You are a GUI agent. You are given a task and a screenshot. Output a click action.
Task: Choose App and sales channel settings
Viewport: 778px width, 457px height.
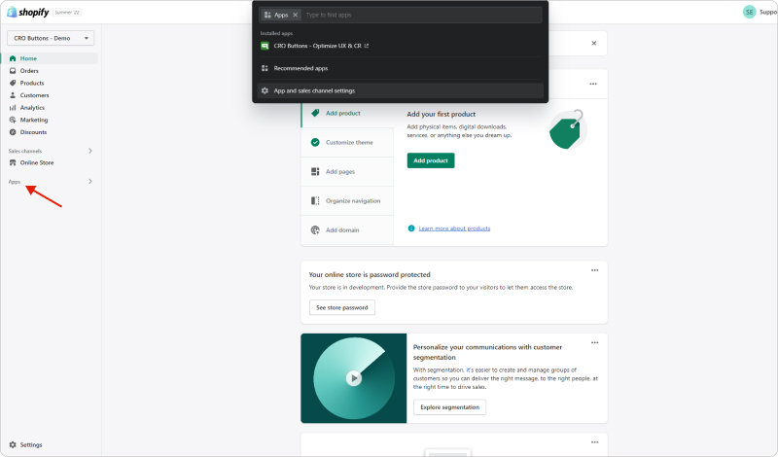coord(314,90)
